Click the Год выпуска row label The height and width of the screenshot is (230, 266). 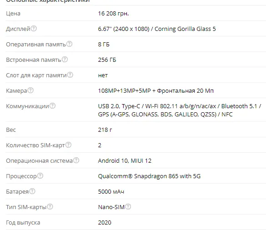(x=23, y=223)
